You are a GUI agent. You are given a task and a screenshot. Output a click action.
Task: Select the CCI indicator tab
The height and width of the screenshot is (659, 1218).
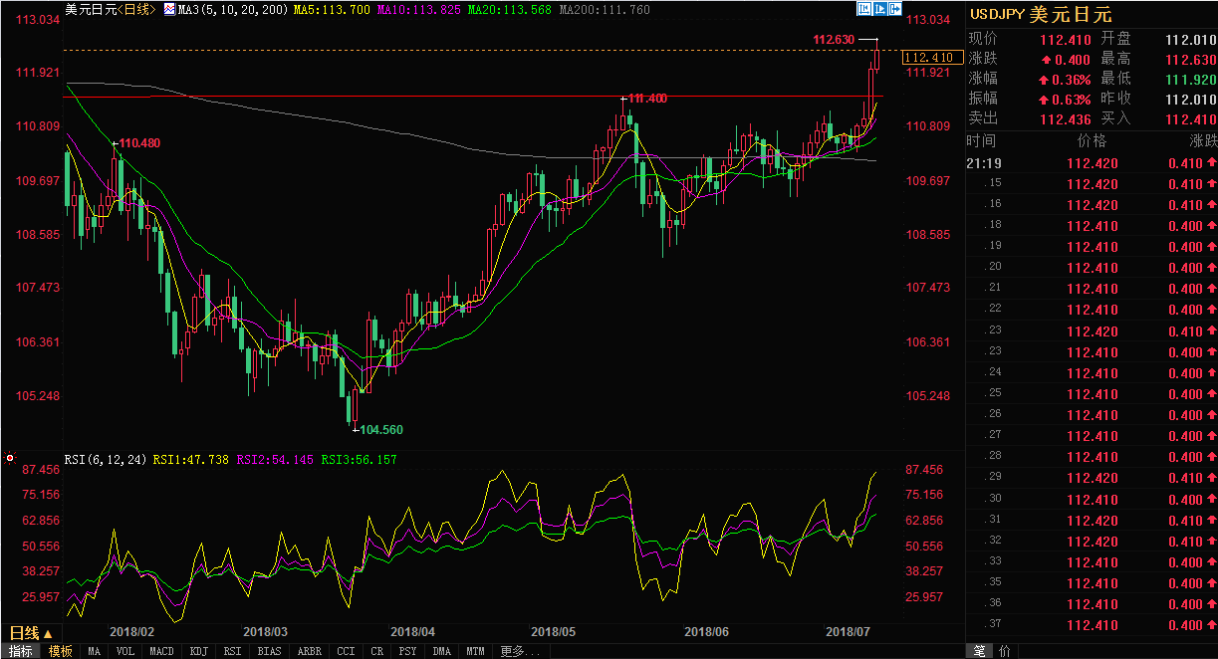pos(346,651)
